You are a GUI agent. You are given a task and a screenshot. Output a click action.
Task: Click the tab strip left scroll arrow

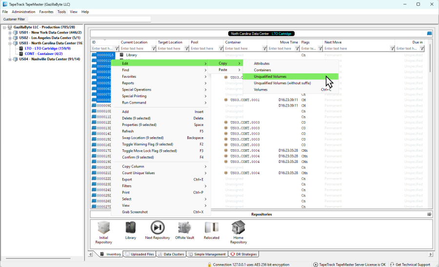(x=90, y=254)
